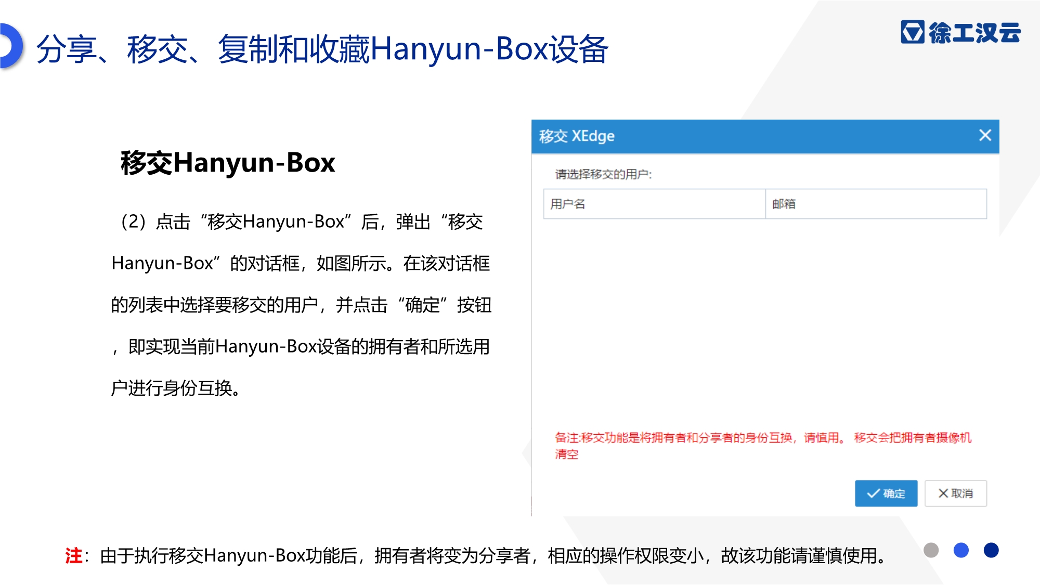
Task: Click the 徐工汉云 logo
Action: click(960, 32)
